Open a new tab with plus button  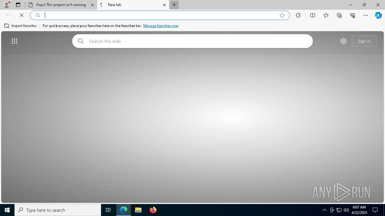click(x=174, y=5)
